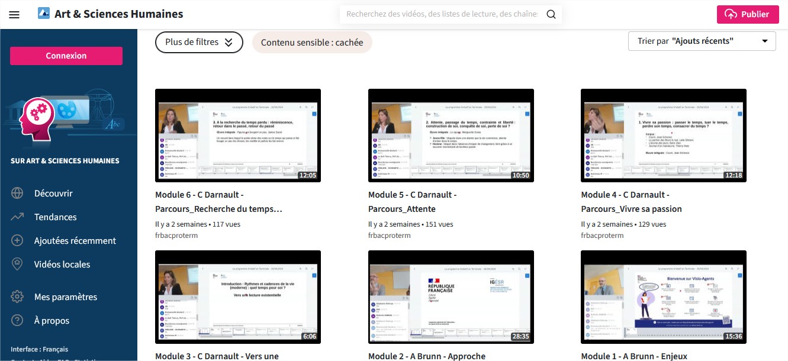This screenshot has height=361, width=788.
Task: Click the Tendances trending arrow icon
Action: [17, 217]
